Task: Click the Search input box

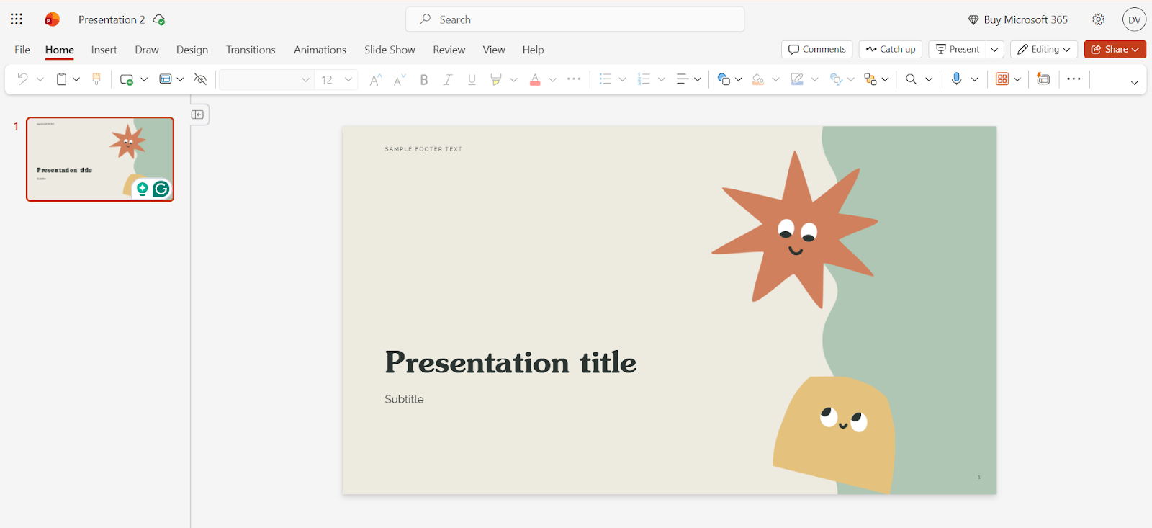Action: [575, 19]
